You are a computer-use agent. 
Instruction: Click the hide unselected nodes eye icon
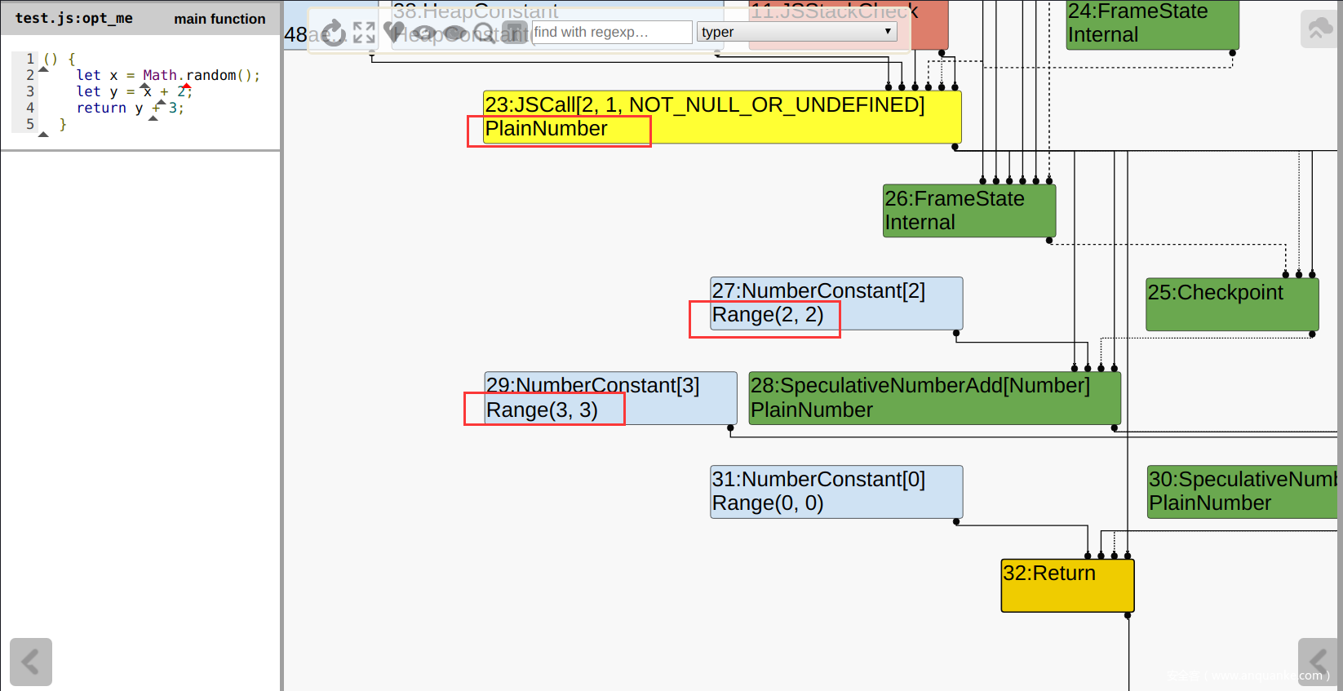[x=423, y=33]
